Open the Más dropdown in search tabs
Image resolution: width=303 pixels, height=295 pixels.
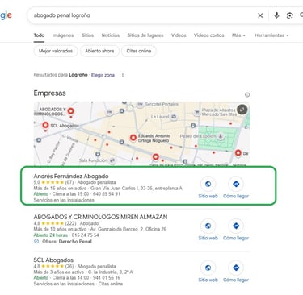pos(238,35)
